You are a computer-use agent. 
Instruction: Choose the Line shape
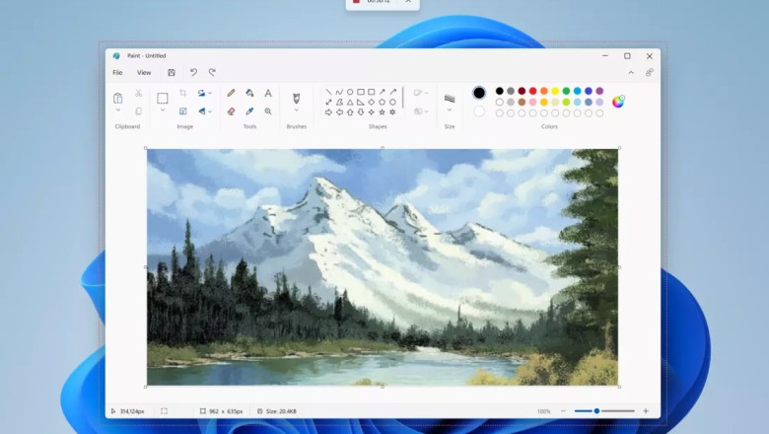click(328, 92)
